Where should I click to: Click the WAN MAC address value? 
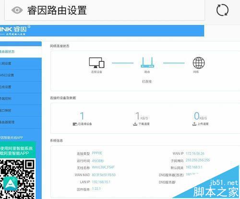tap(104, 175)
